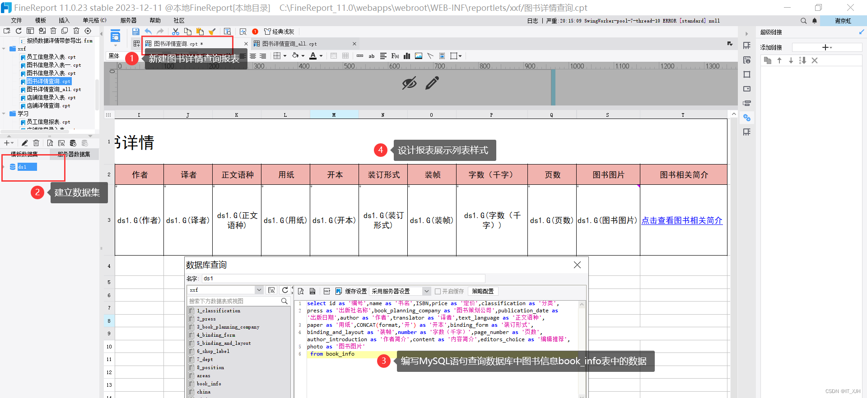Viewport: 867px width, 398px height.
Task: Select column header M
Action: (334, 115)
